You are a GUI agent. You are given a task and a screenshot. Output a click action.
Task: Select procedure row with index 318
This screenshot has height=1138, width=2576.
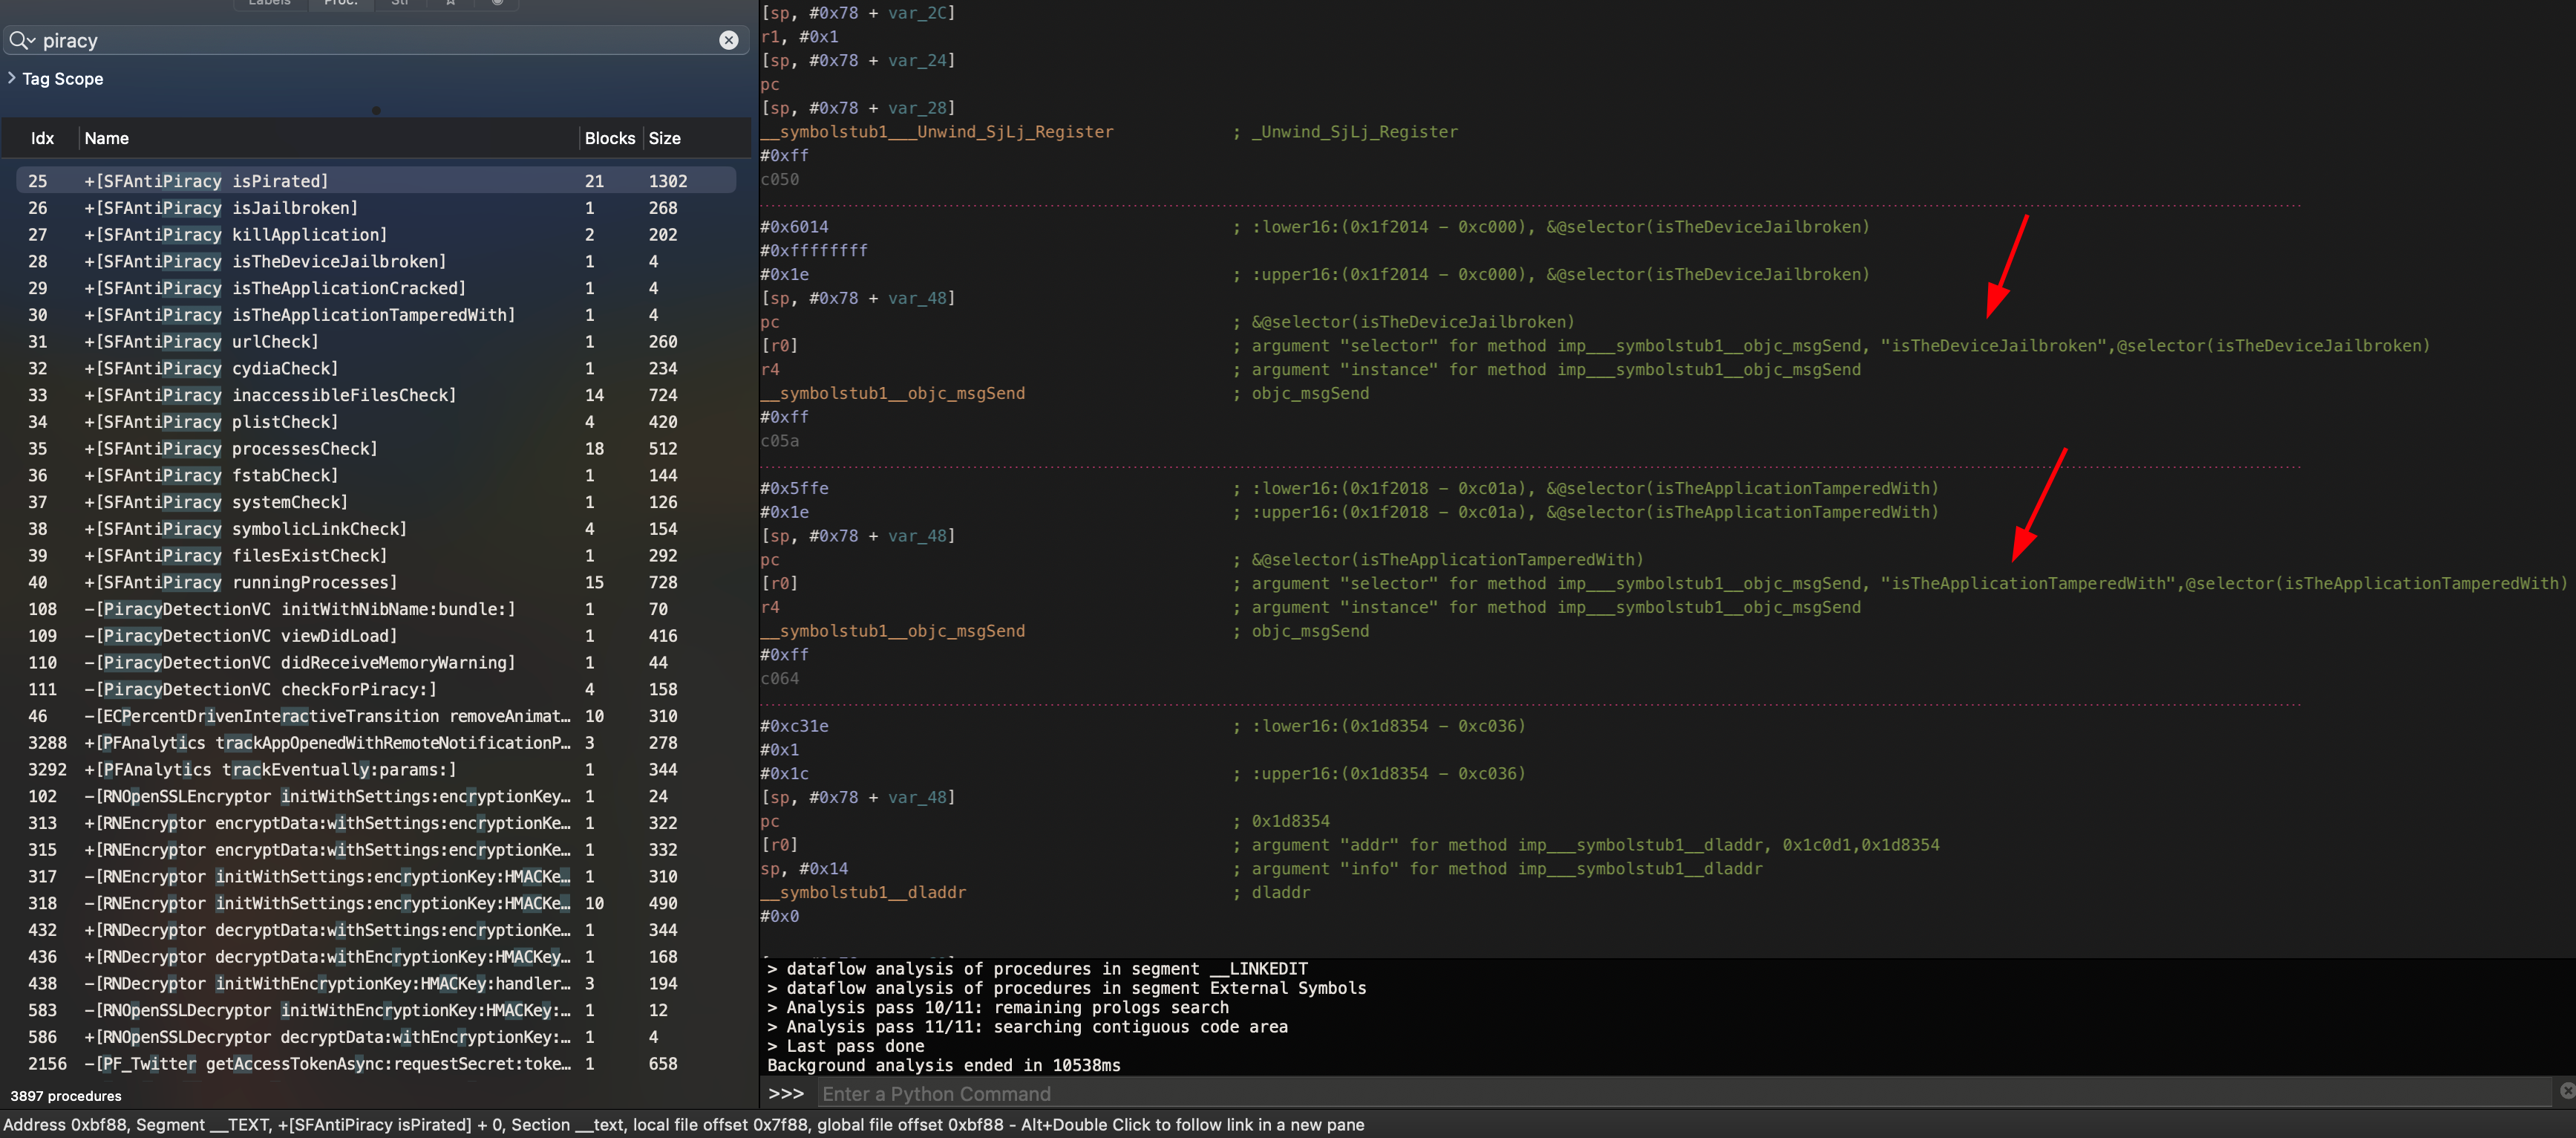click(x=376, y=903)
